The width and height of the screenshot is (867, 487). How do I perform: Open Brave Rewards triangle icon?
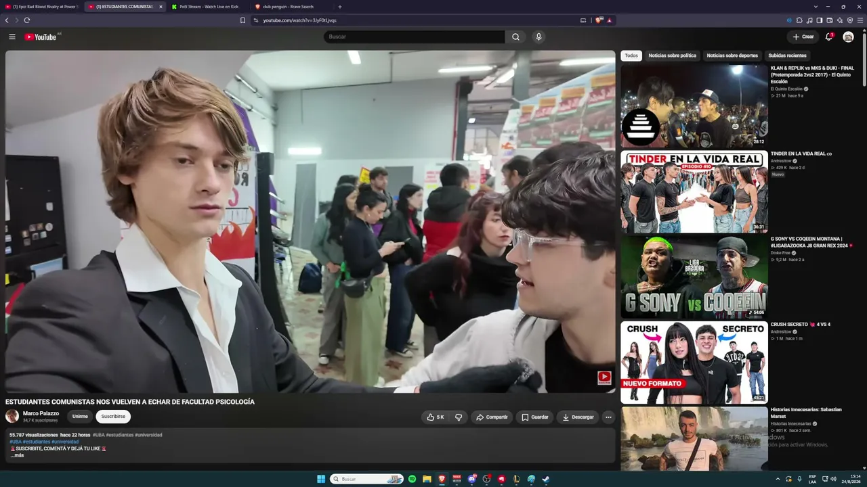[x=609, y=20]
